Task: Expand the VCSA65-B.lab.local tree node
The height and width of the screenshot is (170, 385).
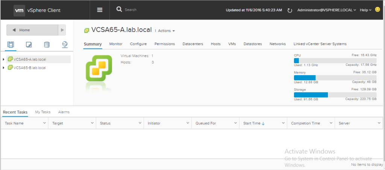Action: tap(3, 68)
